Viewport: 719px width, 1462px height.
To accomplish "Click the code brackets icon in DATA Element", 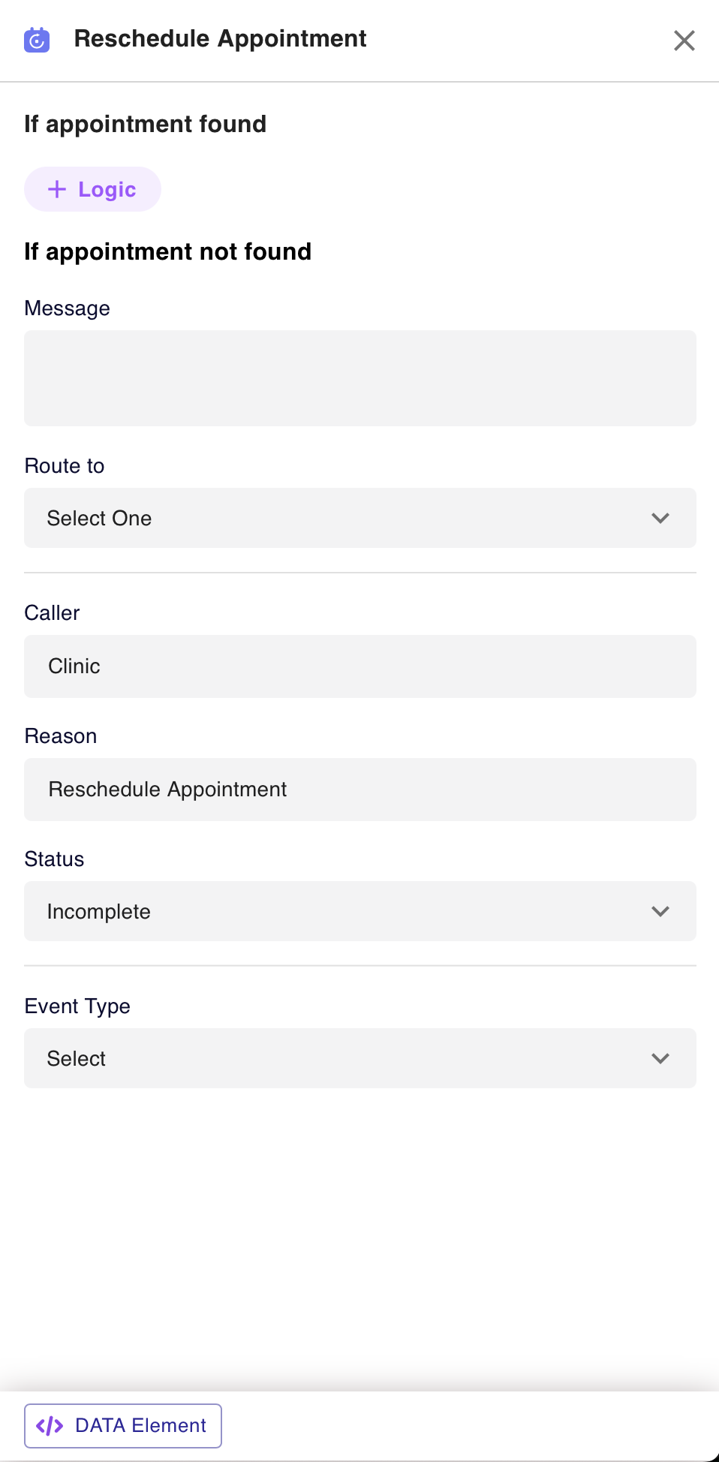I will (x=50, y=1425).
